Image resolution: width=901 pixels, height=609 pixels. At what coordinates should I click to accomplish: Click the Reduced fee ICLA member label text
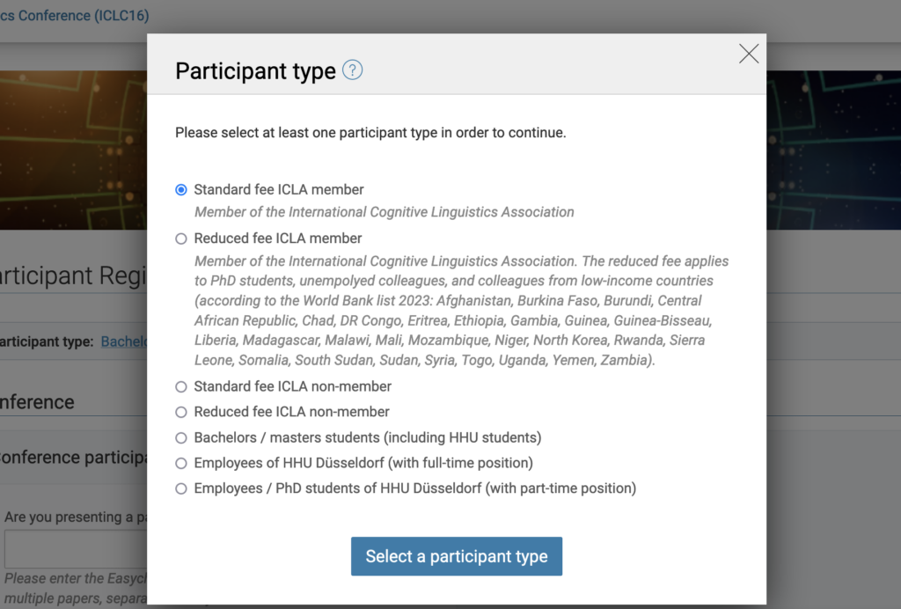(278, 238)
